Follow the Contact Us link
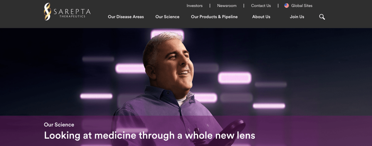 point(261,6)
